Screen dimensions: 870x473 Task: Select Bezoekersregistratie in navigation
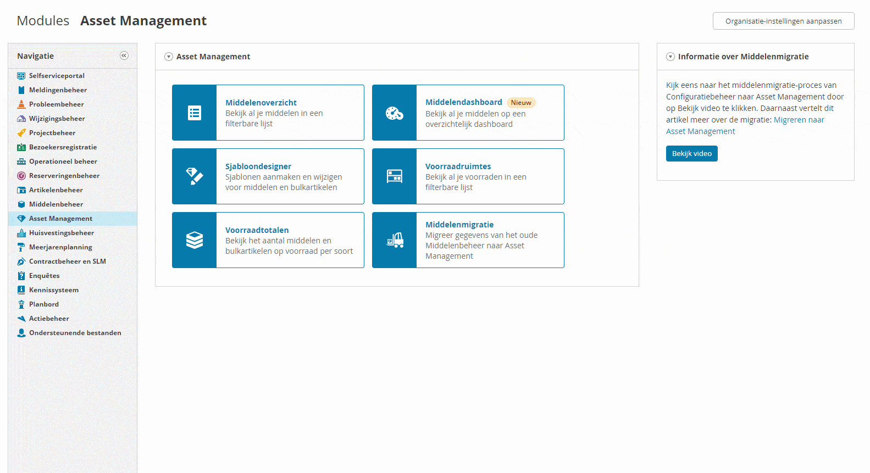(x=63, y=147)
